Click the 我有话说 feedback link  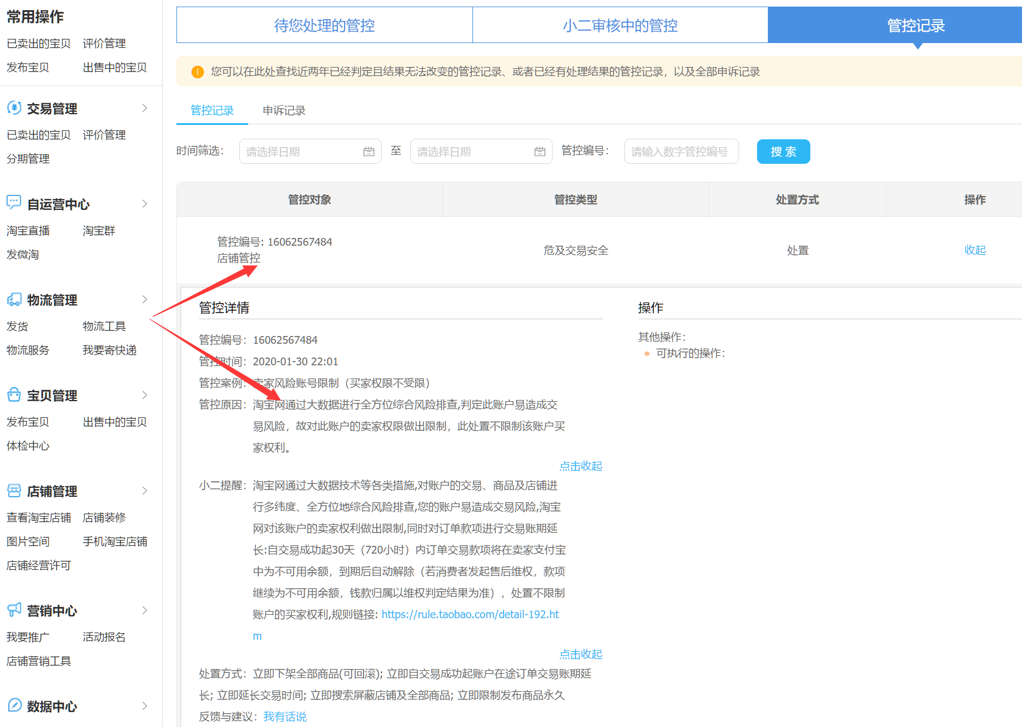pos(285,717)
